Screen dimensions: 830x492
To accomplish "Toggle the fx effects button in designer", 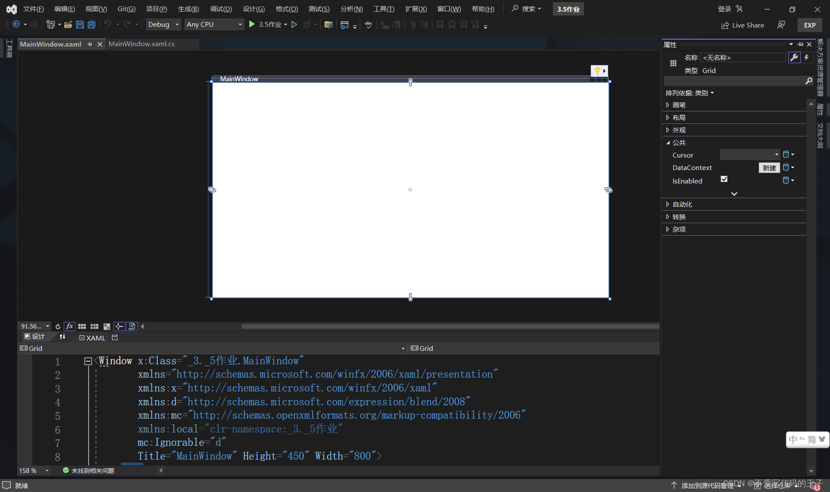I will point(69,326).
